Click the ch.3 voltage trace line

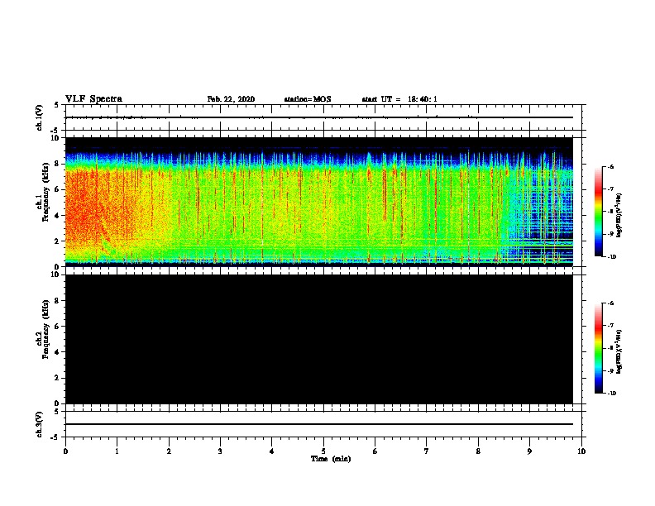(x=319, y=424)
